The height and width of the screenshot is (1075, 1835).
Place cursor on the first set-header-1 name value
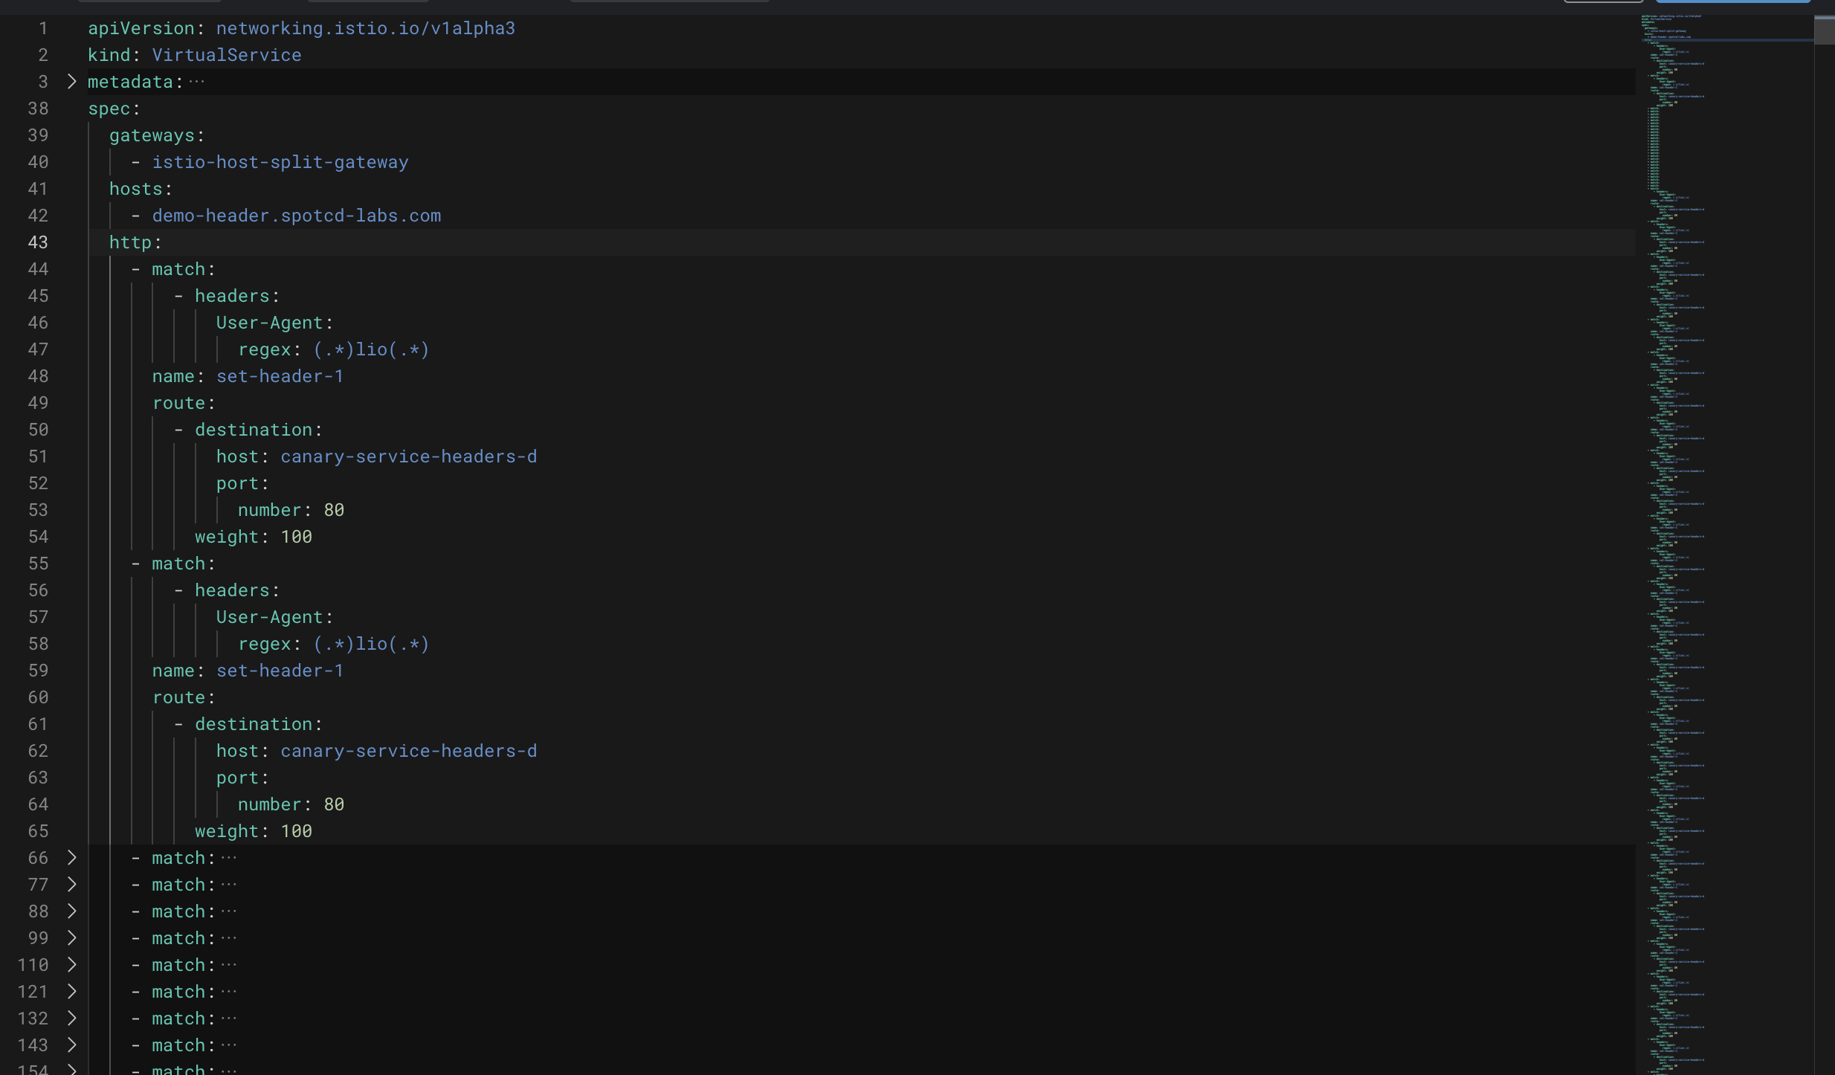pos(280,376)
